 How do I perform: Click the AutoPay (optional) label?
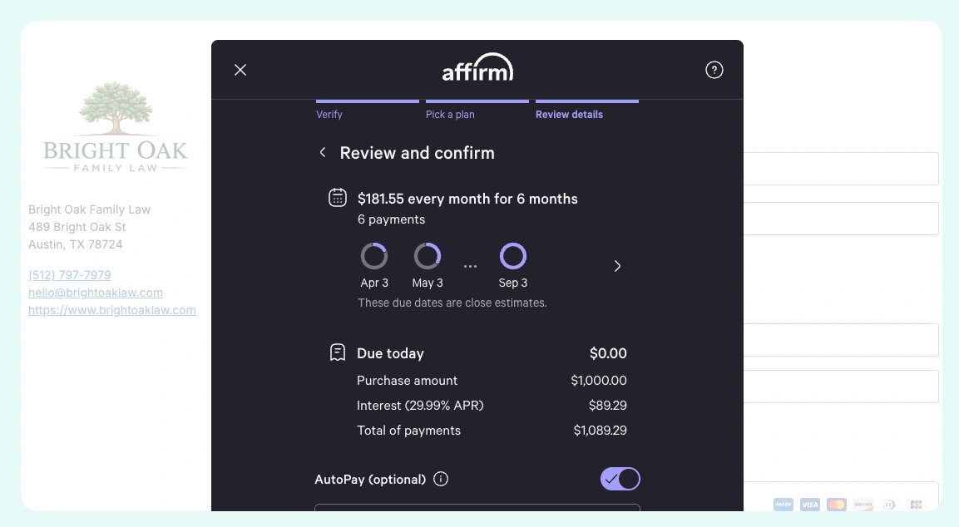(x=370, y=480)
